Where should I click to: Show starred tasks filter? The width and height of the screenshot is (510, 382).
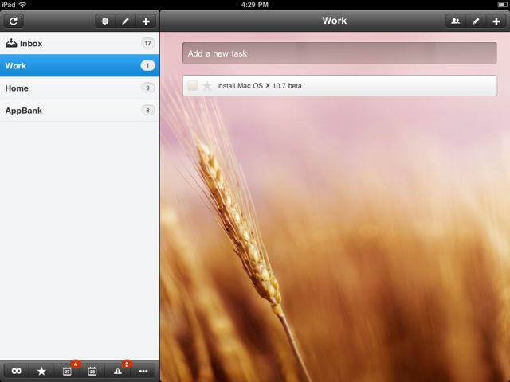click(x=41, y=371)
